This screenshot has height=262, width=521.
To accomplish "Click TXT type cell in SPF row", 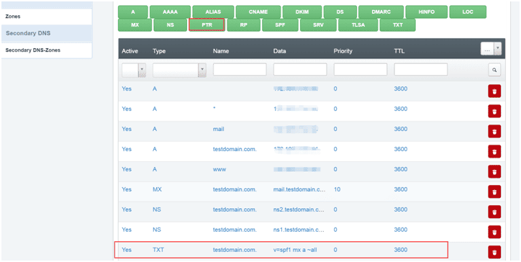I will point(158,250).
